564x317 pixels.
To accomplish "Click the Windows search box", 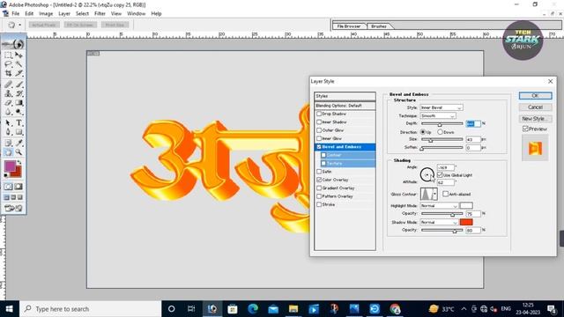I will [x=91, y=309].
